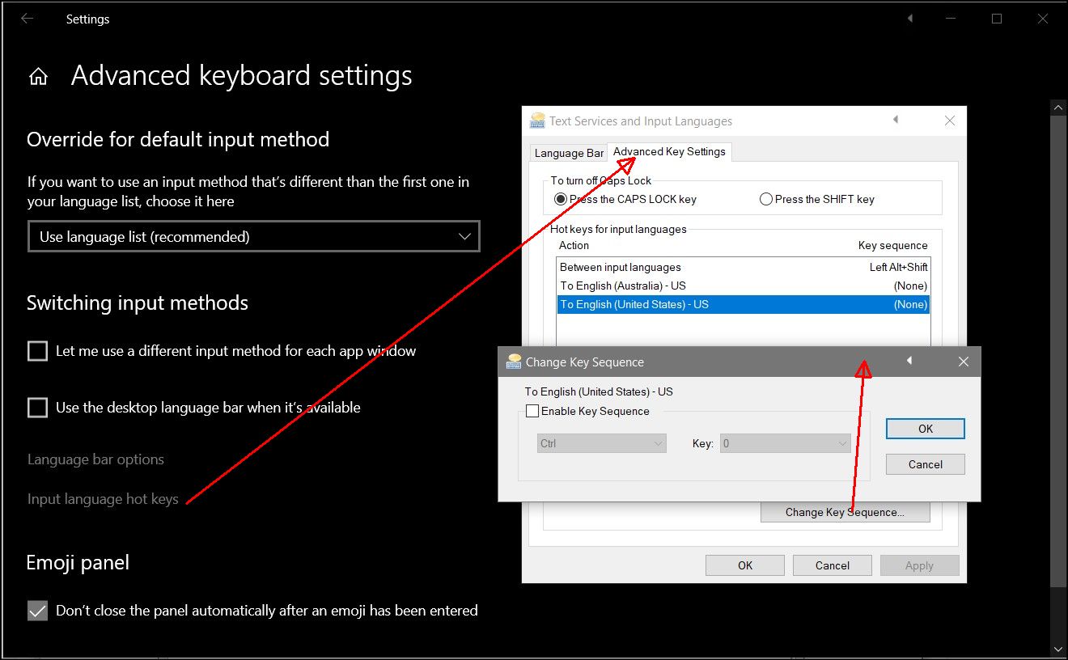The image size is (1068, 660).
Task: Click the Text Services window keyboard icon
Action: (x=537, y=121)
